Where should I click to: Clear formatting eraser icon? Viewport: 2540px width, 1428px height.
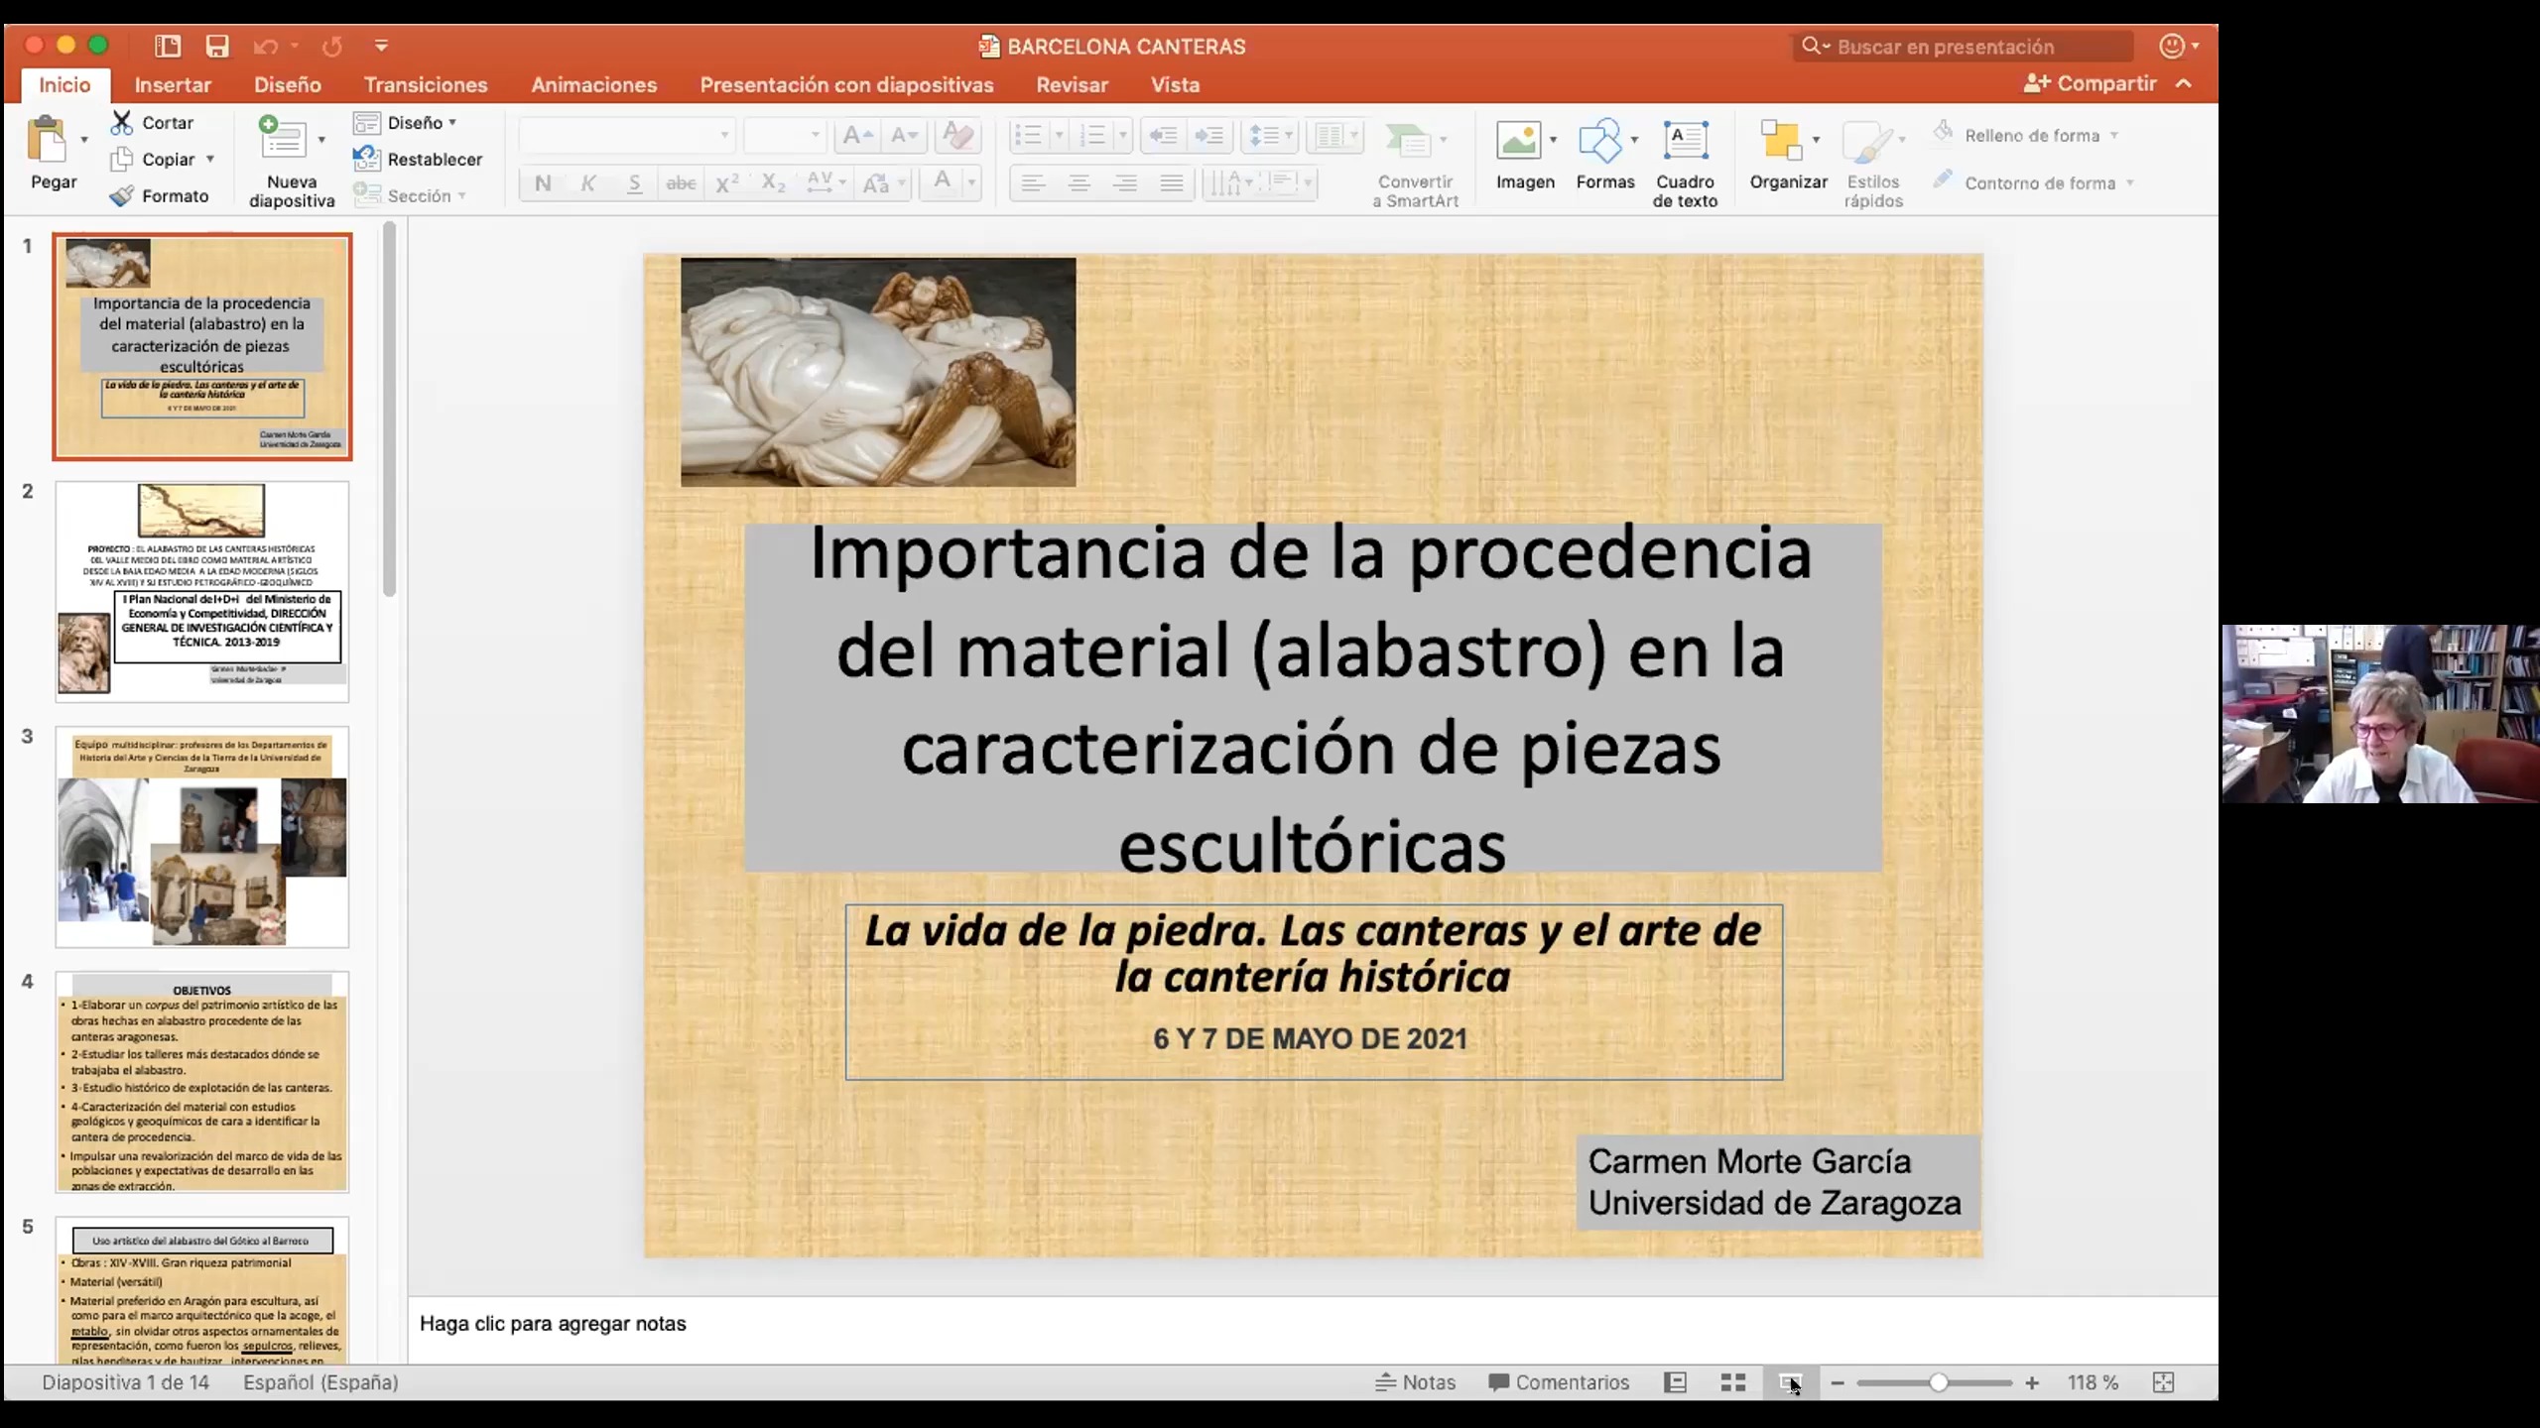click(957, 135)
